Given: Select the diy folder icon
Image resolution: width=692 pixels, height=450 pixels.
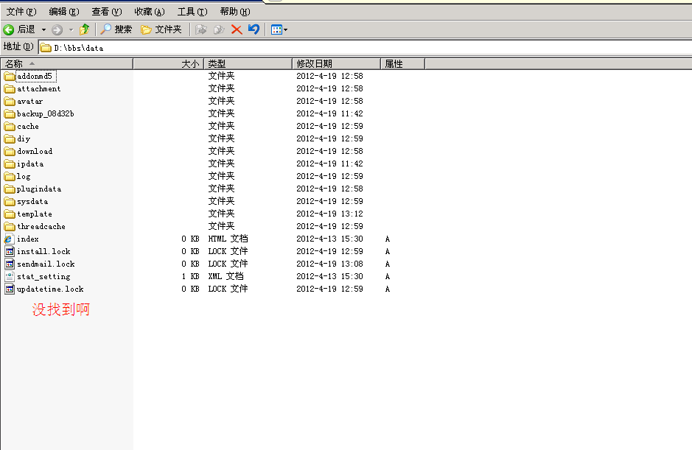Looking at the screenshot, I should click(x=10, y=139).
